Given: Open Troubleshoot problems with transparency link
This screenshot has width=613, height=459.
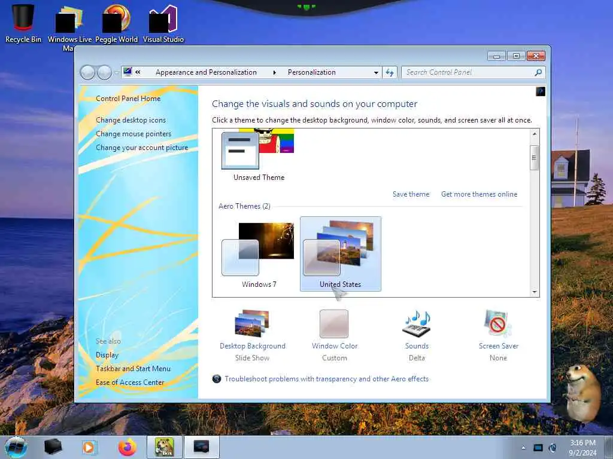Looking at the screenshot, I should click(x=327, y=378).
